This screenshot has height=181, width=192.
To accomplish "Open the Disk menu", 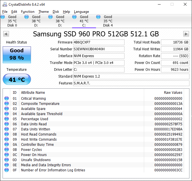I will point(56,12).
